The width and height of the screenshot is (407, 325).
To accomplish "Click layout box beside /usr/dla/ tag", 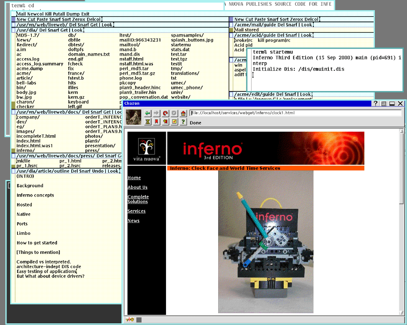I will pos(13,30).
